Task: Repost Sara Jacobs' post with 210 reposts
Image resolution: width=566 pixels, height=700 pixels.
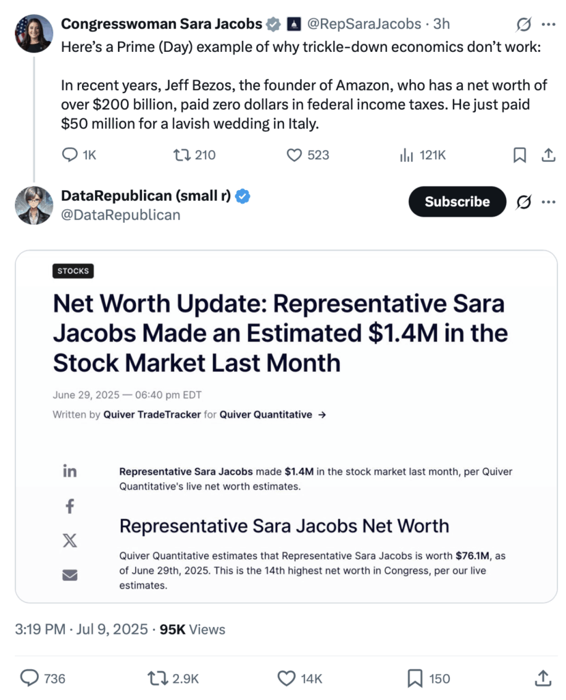Action: click(182, 155)
